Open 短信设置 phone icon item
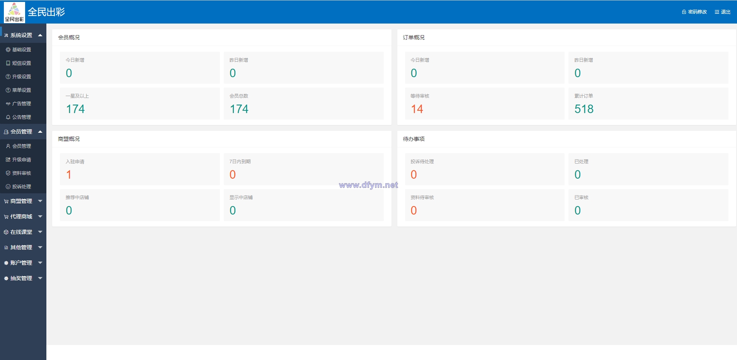The height and width of the screenshot is (360, 737). pos(8,63)
